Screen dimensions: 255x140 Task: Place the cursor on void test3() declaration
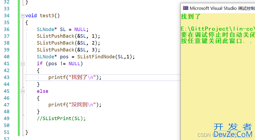click(x=42, y=16)
